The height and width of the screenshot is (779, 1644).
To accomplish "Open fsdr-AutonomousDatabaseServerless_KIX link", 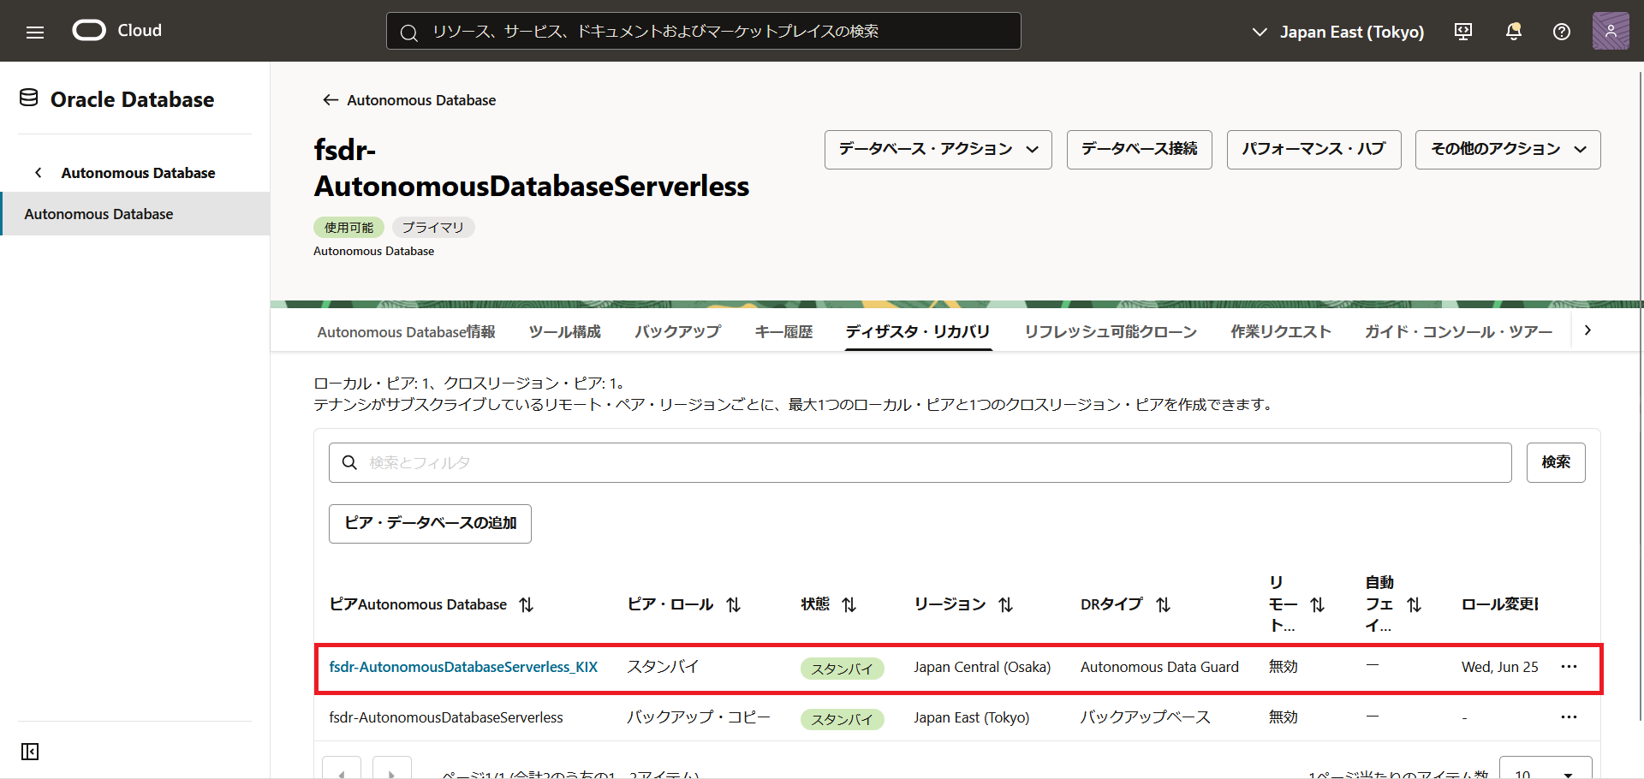I will click(x=463, y=667).
